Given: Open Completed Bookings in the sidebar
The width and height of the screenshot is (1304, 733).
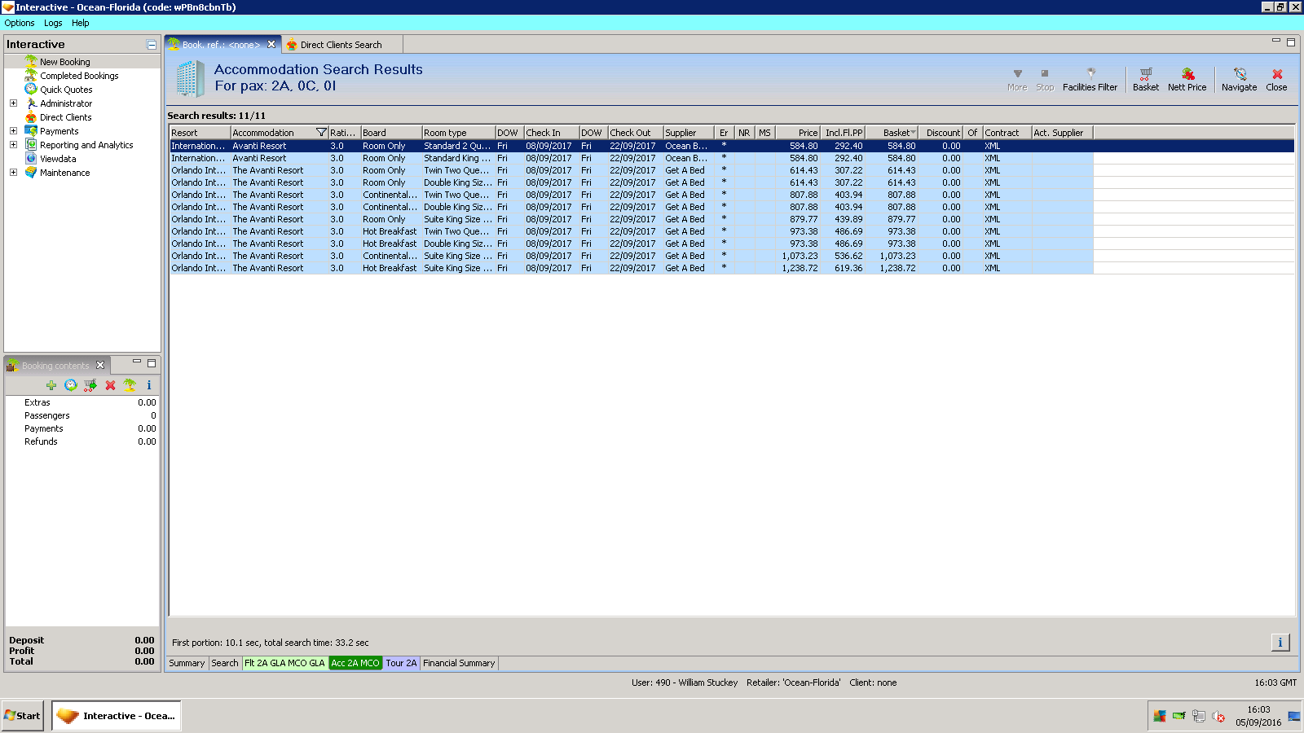Looking at the screenshot, I should [79, 76].
